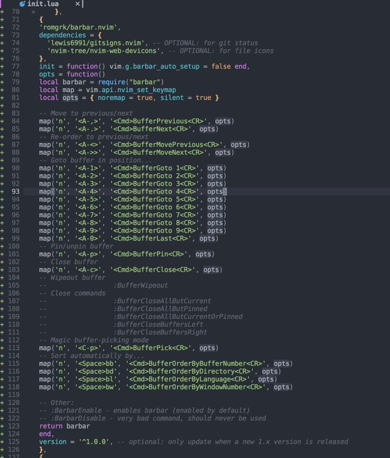The height and width of the screenshot is (458, 390).
Task: Click the '+' sign next to line 84
Action: coord(3,121)
